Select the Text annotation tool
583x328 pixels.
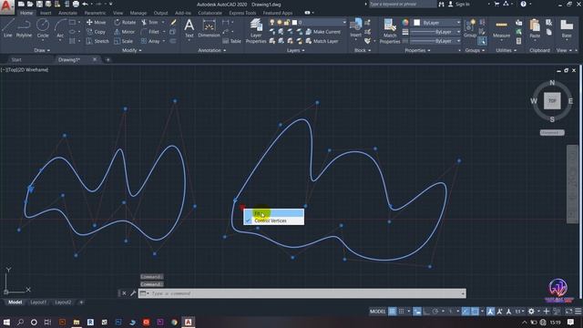[189, 28]
